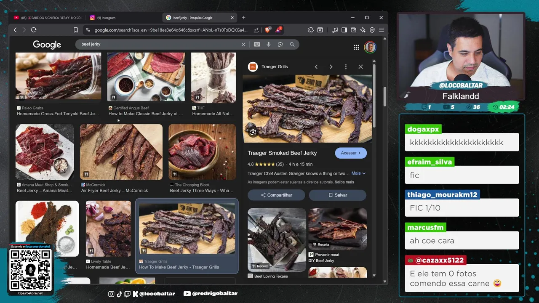Search by image with Google Lens
Screen dimensions: 539x303
[280, 44]
